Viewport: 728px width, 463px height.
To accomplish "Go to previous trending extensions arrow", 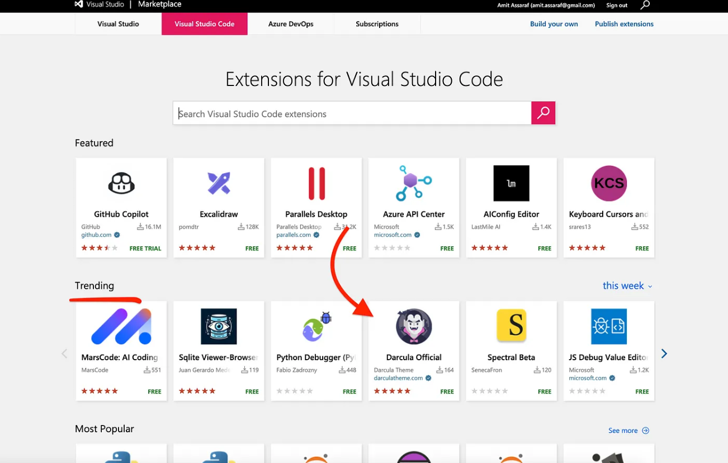I will click(64, 354).
